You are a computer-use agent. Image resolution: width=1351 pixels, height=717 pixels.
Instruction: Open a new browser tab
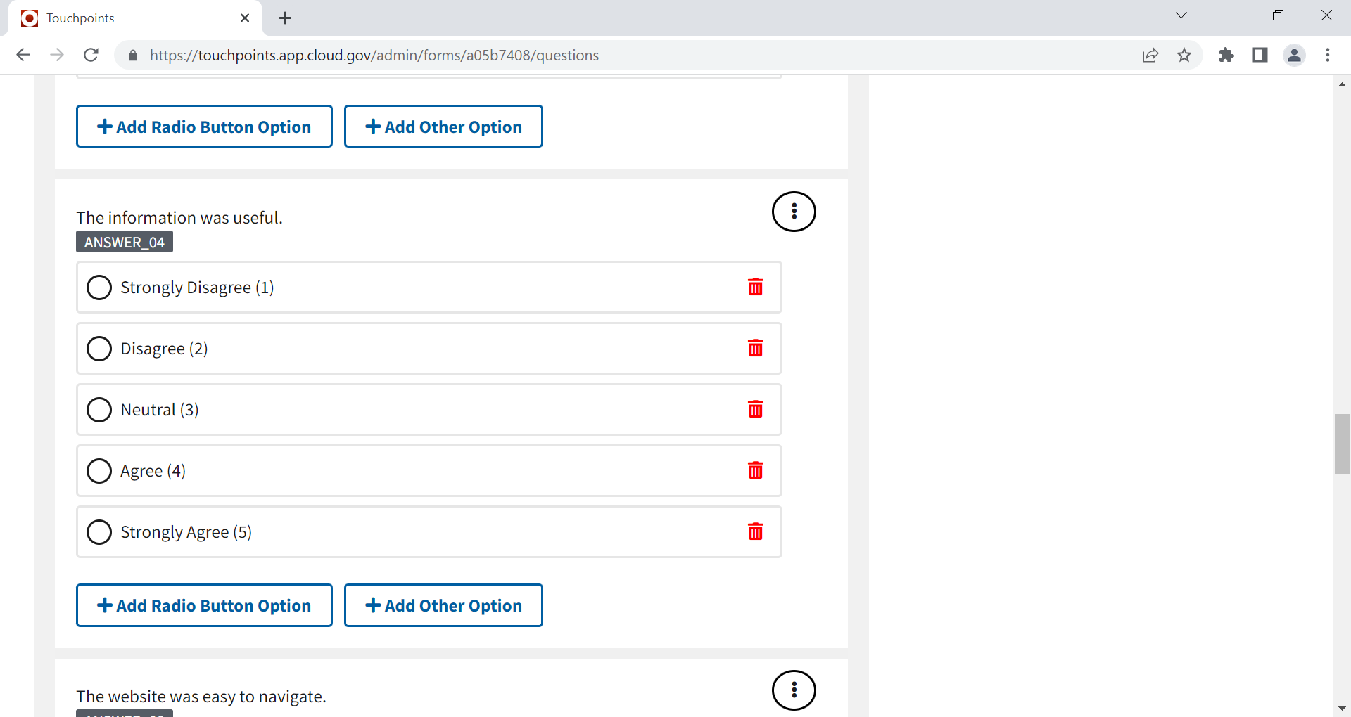tap(285, 18)
